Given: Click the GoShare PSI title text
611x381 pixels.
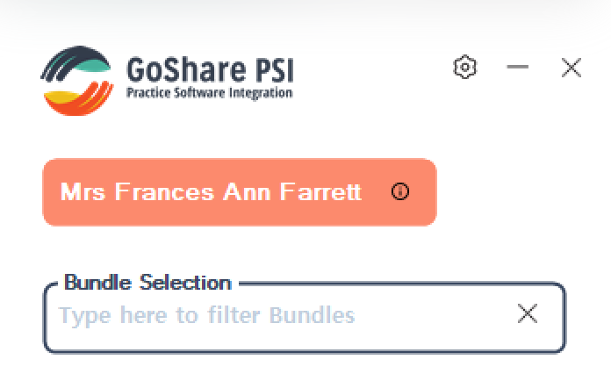Looking at the screenshot, I should pos(210,68).
